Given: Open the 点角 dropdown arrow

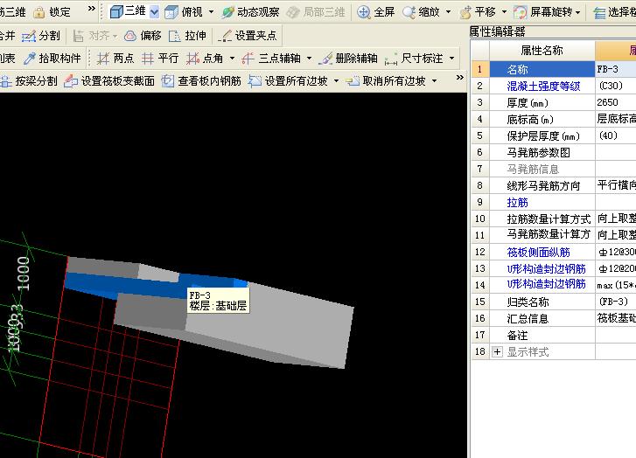Looking at the screenshot, I should click(x=232, y=59).
